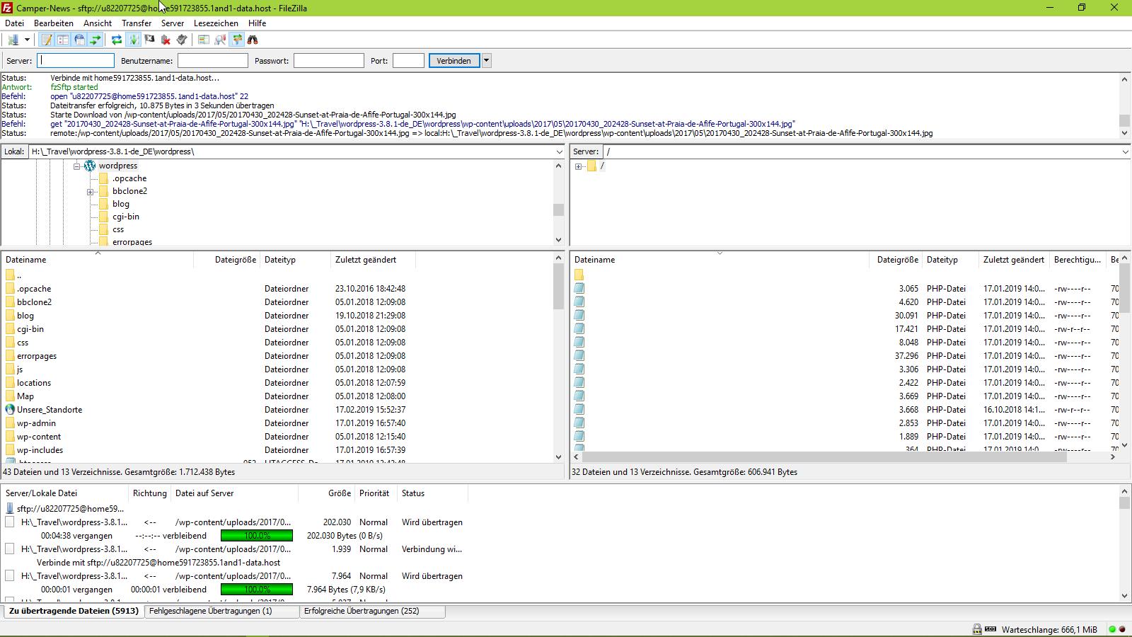Click the red activity LED indicator
Screen dimensions: 1132x637
(1121, 629)
